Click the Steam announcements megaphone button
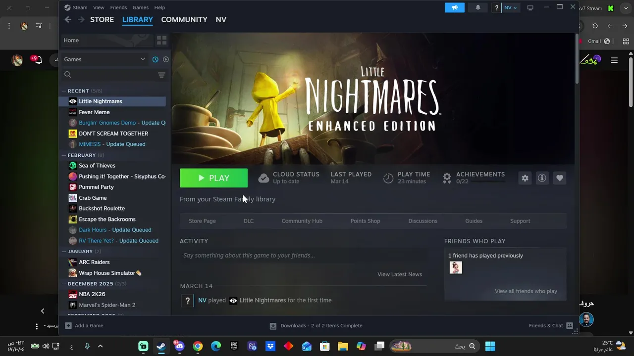Screen dimensions: 634x356 (x=454, y=7)
